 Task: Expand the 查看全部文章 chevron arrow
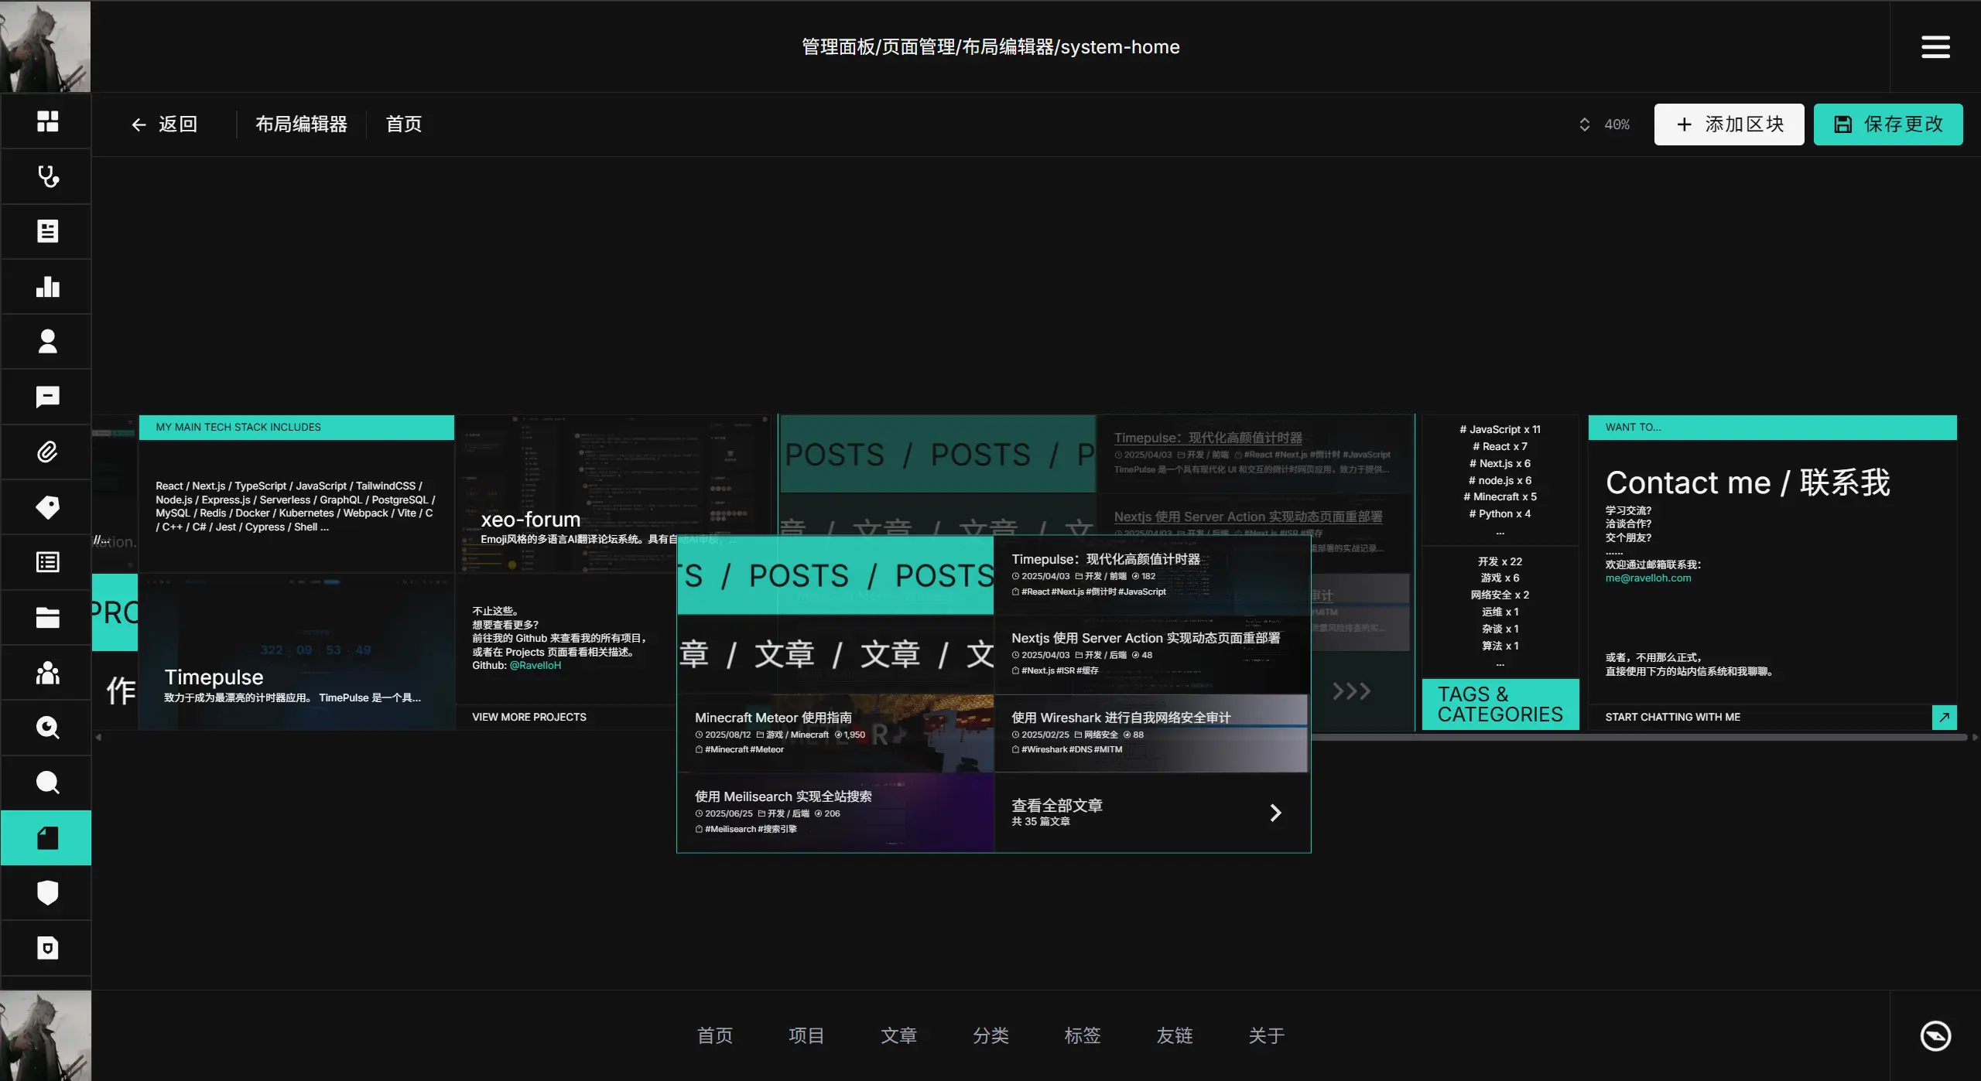click(x=1275, y=813)
